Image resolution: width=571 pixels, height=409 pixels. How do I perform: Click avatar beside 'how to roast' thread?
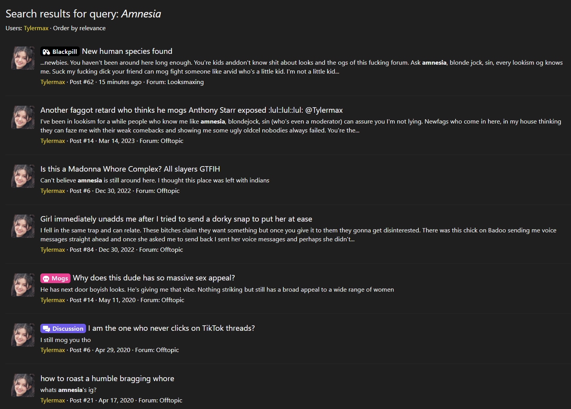(23, 385)
